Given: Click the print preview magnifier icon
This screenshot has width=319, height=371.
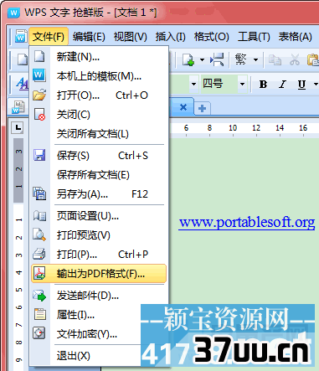Looking at the screenshot, I should click(x=39, y=234).
